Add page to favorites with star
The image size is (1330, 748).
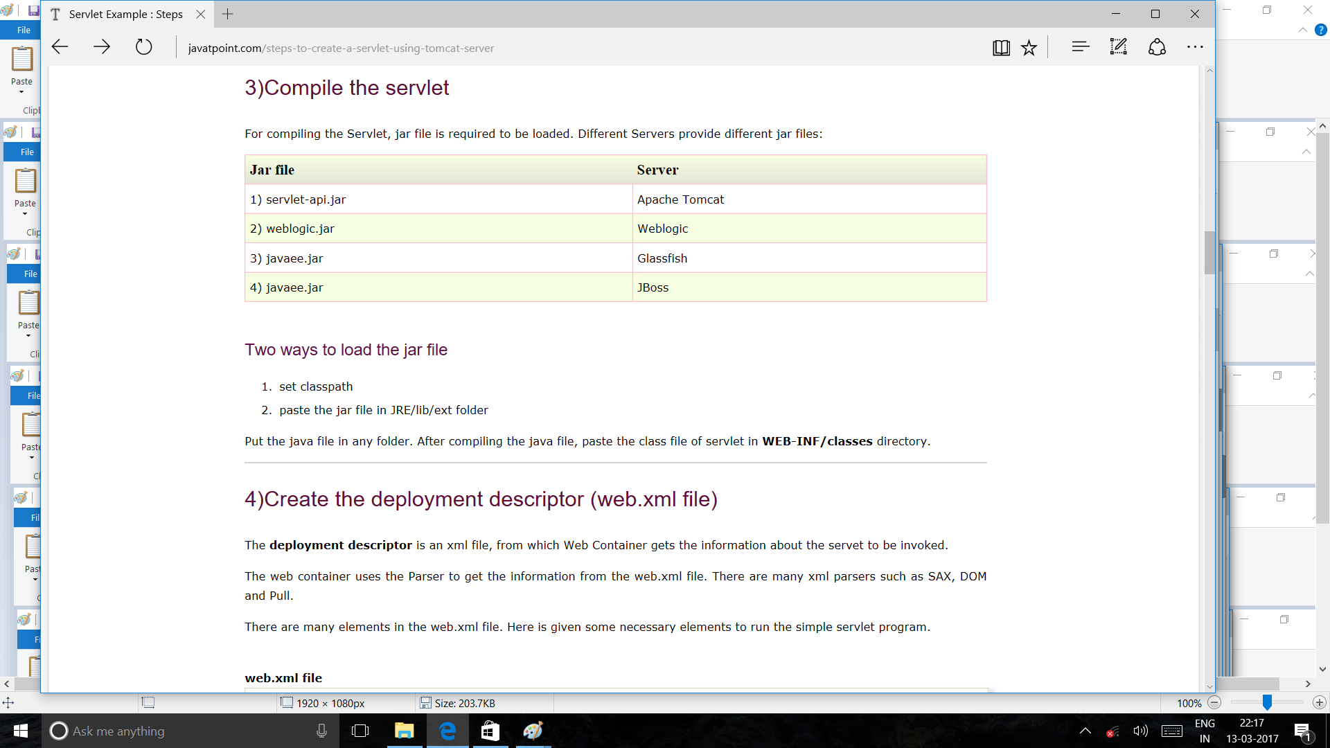point(1029,47)
